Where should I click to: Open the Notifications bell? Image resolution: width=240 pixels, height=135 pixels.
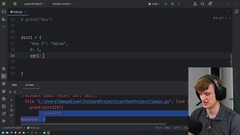point(236,12)
